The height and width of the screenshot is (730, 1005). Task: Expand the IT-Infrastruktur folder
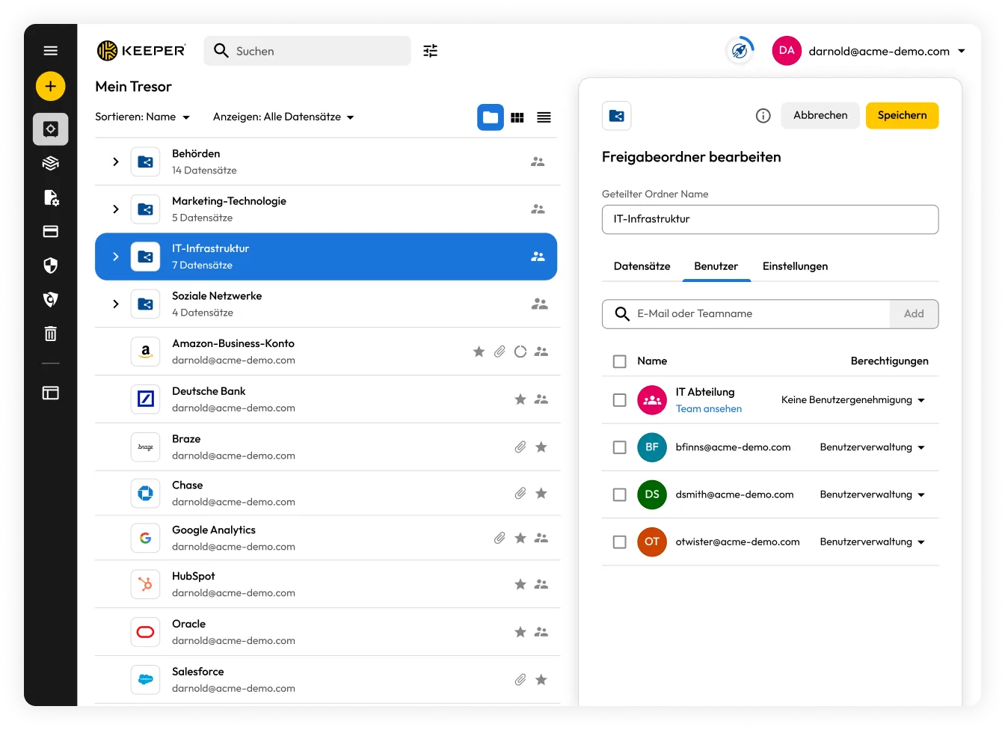[115, 257]
